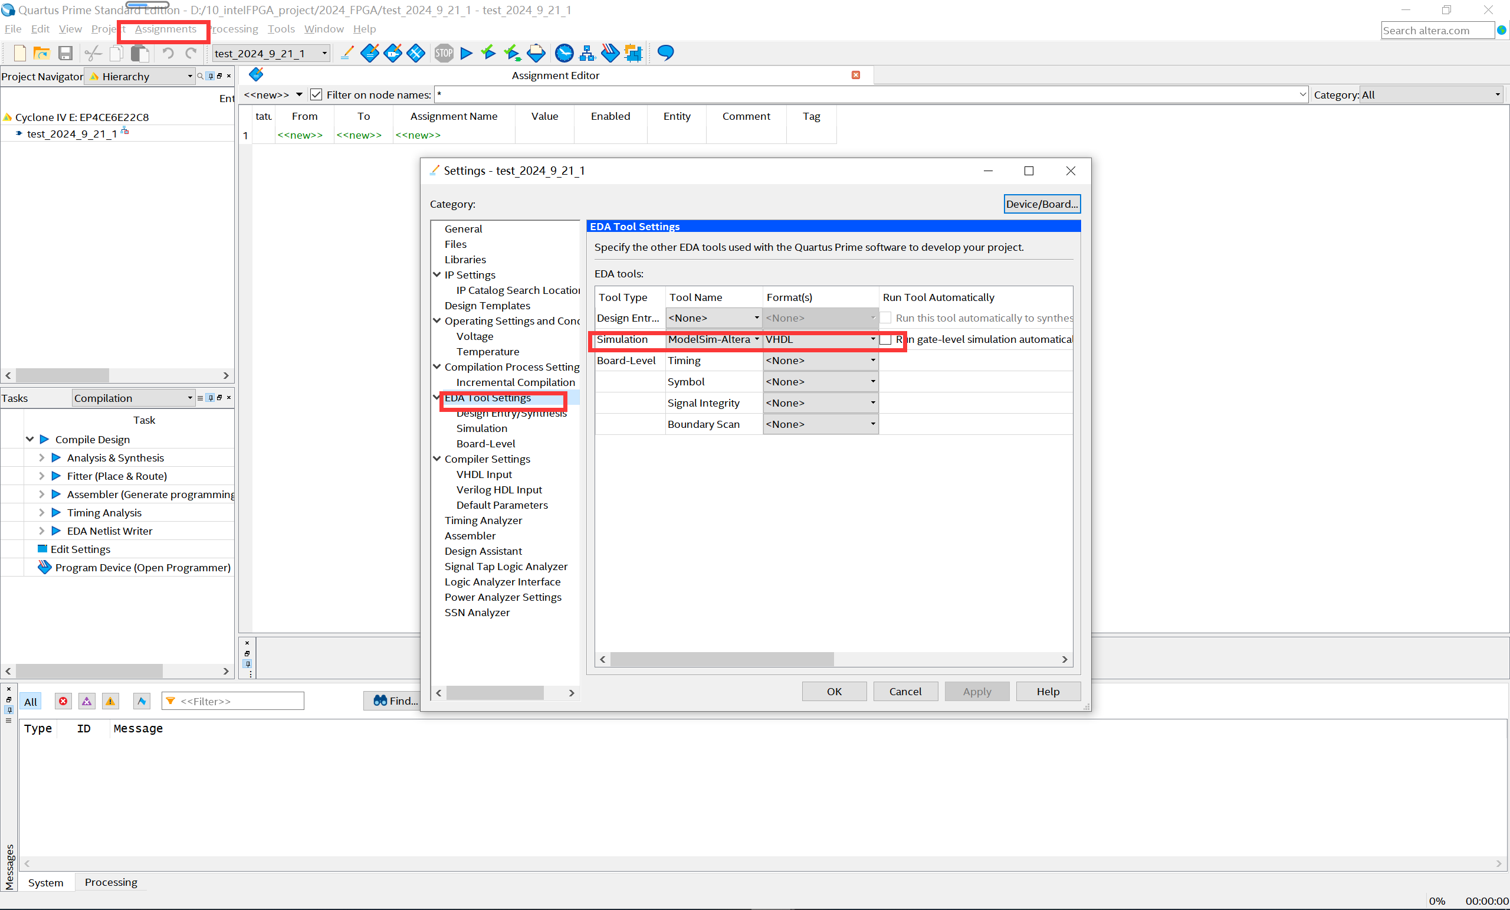Collapse the Compiler Settings tree node
This screenshot has width=1510, height=910.
(x=437, y=459)
